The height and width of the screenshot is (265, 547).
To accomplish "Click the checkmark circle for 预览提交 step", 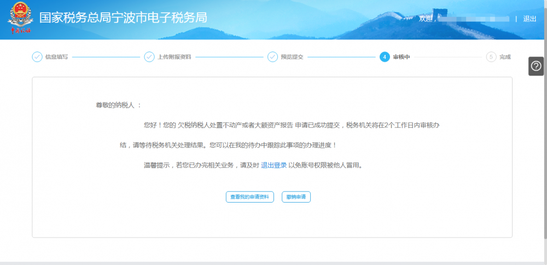I will pyautogui.click(x=272, y=57).
